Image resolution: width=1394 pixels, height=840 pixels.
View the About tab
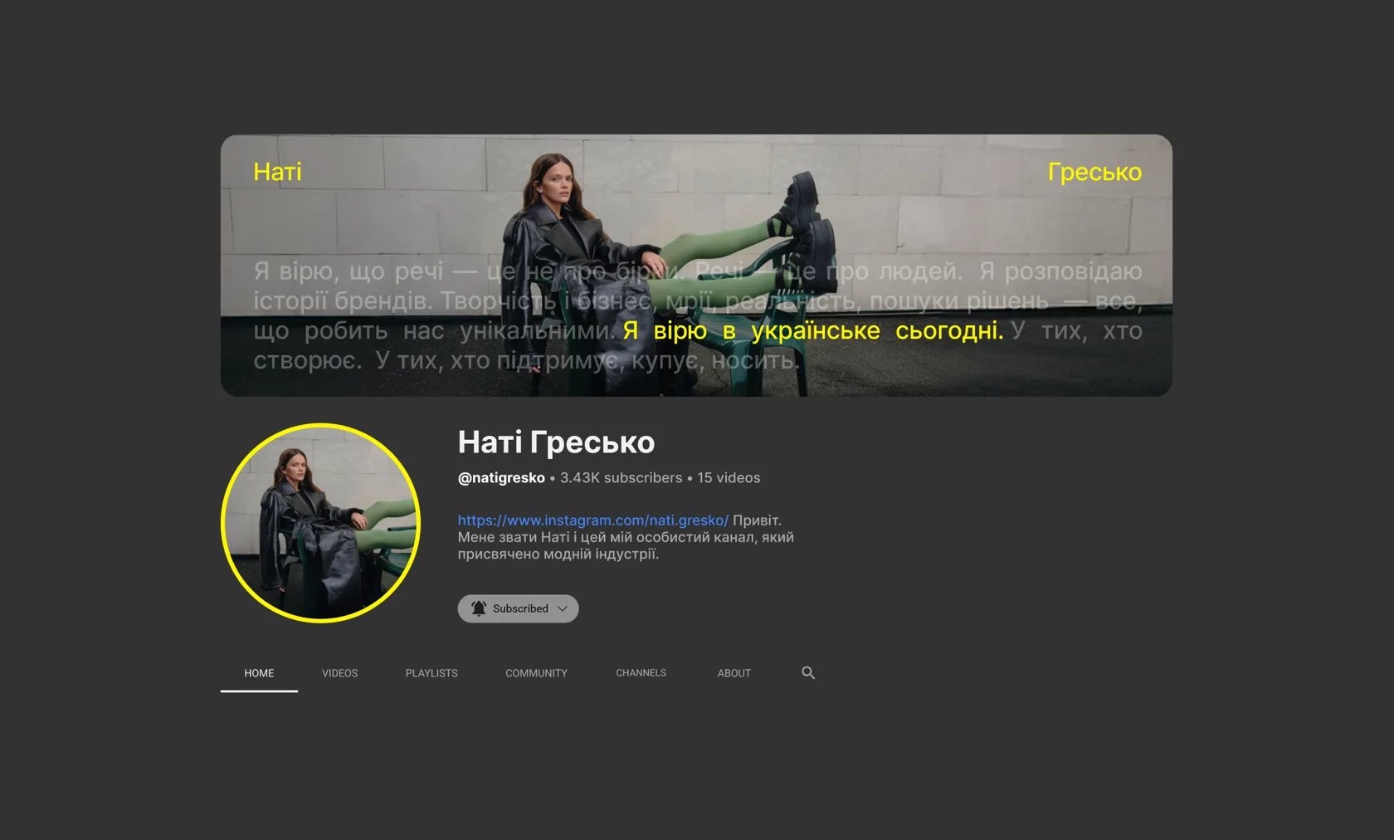[x=734, y=673]
